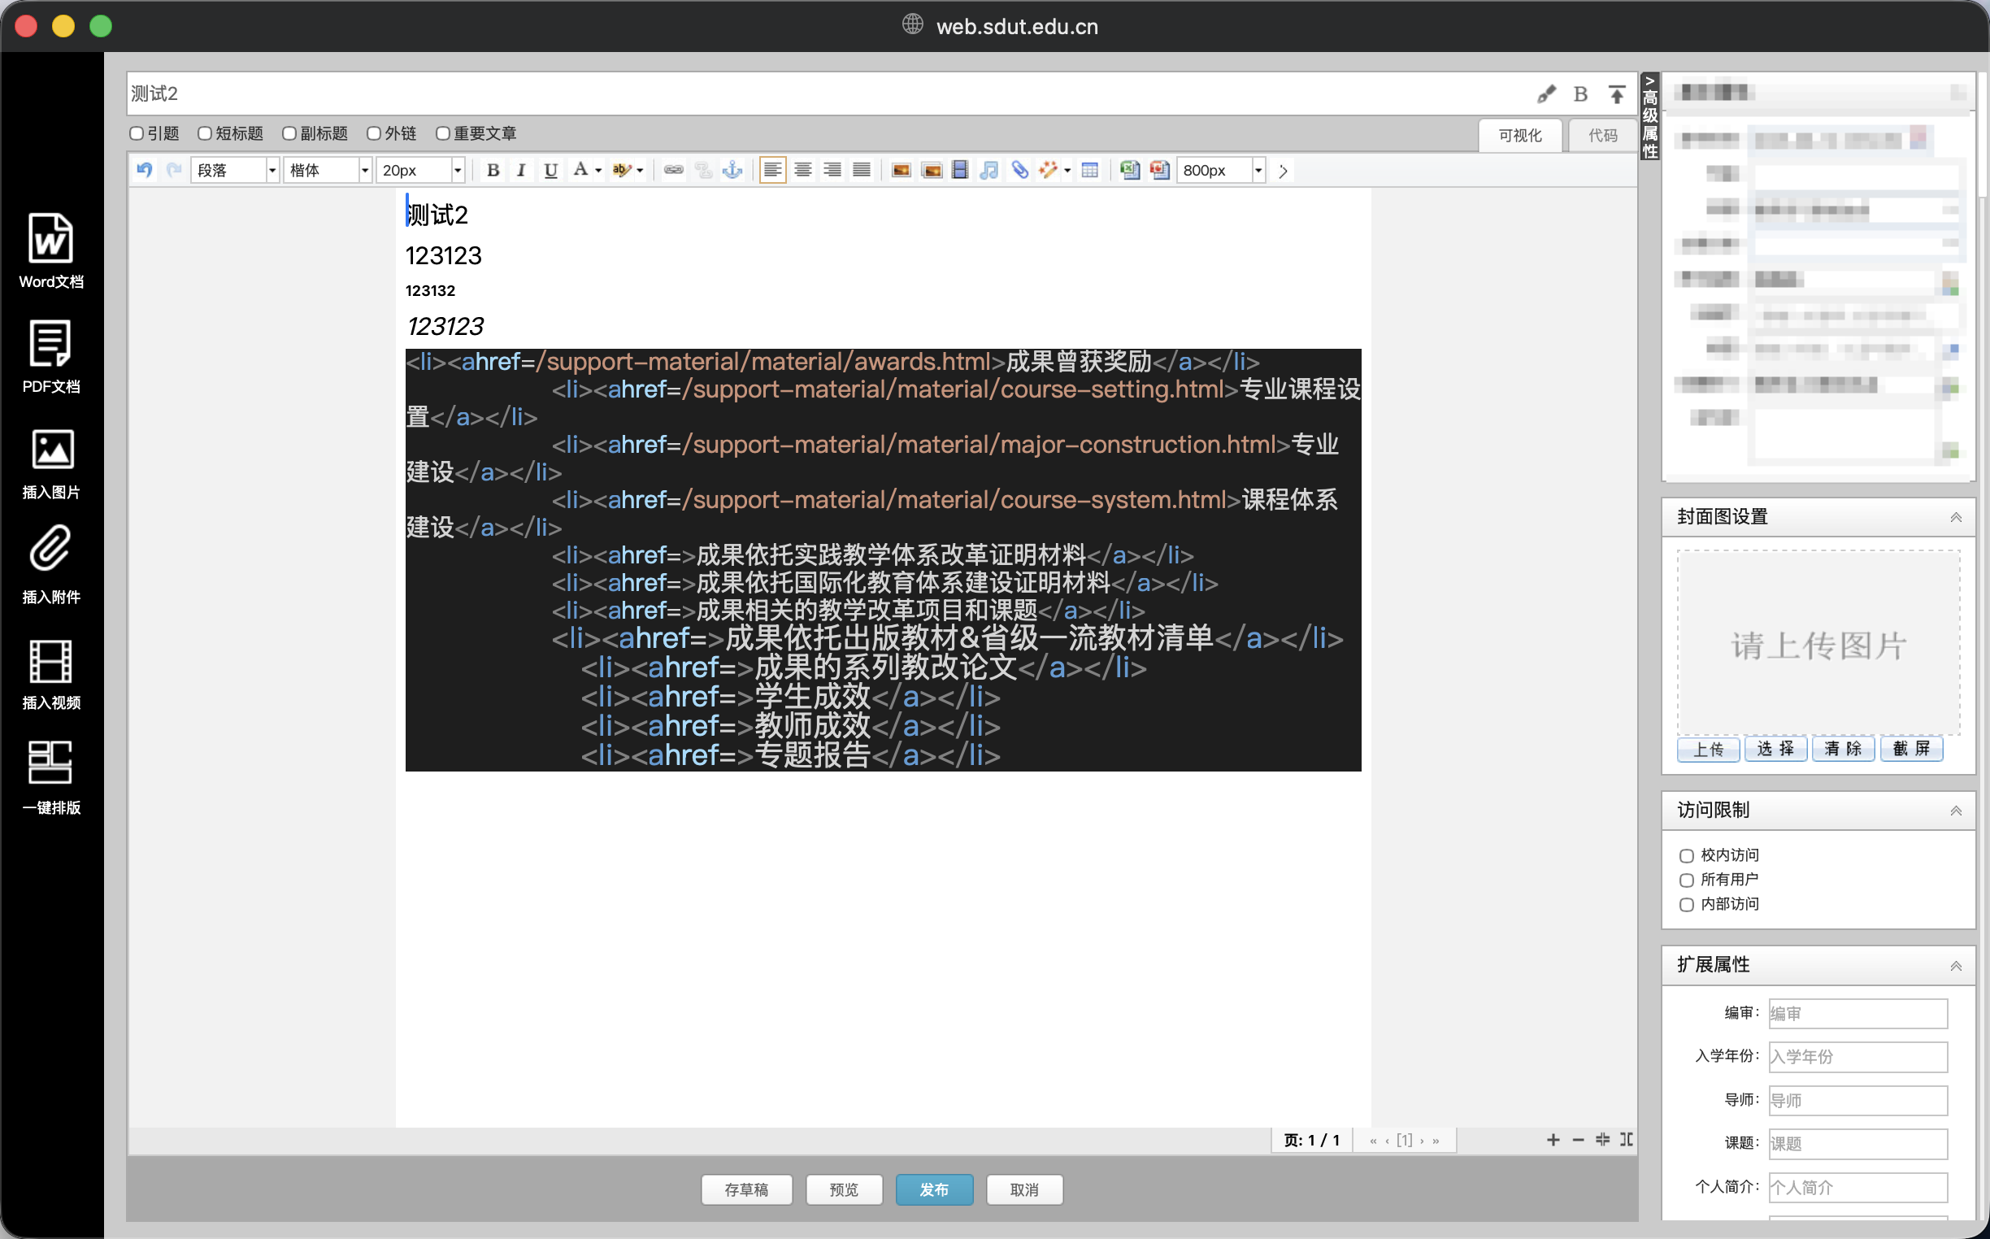This screenshot has height=1239, width=1990.
Task: Select the 插入附件 attachment tool
Action: coord(50,565)
